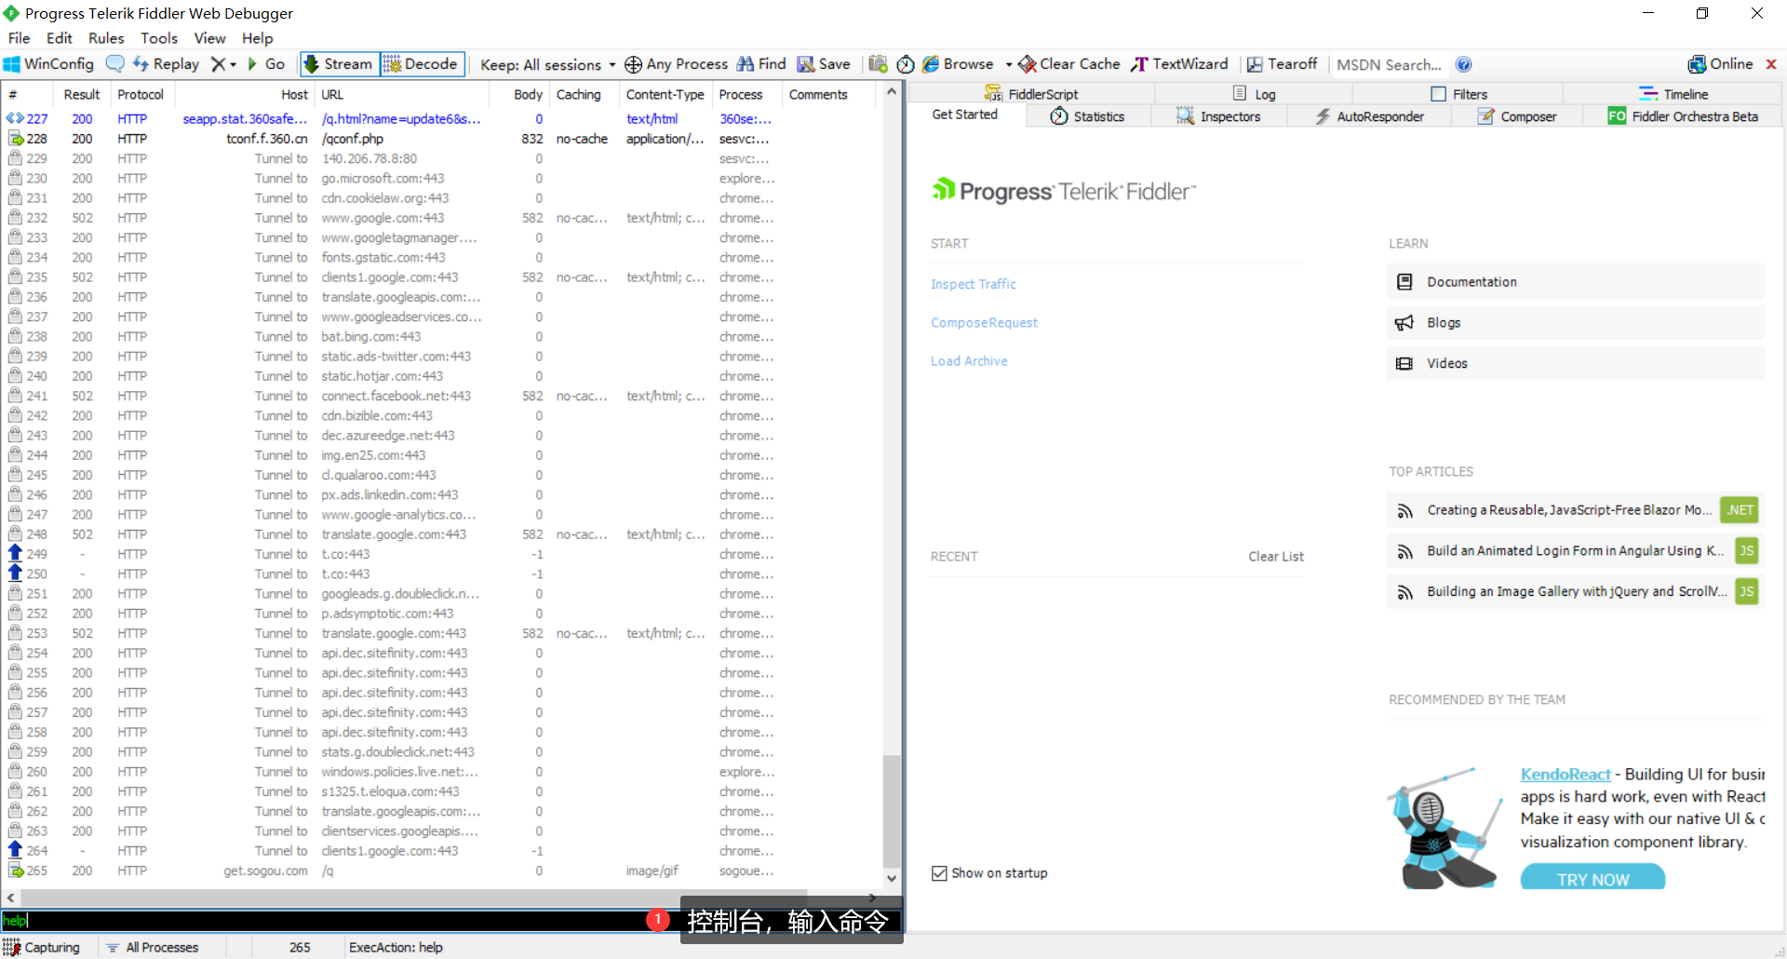The width and height of the screenshot is (1787, 959).
Task: Expand the Browse dropdown arrow
Action: pos(1009,64)
